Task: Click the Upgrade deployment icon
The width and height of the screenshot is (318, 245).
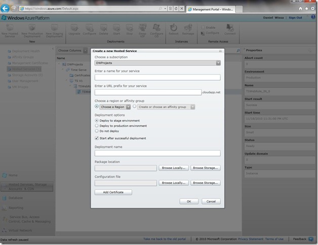Action: (75, 28)
